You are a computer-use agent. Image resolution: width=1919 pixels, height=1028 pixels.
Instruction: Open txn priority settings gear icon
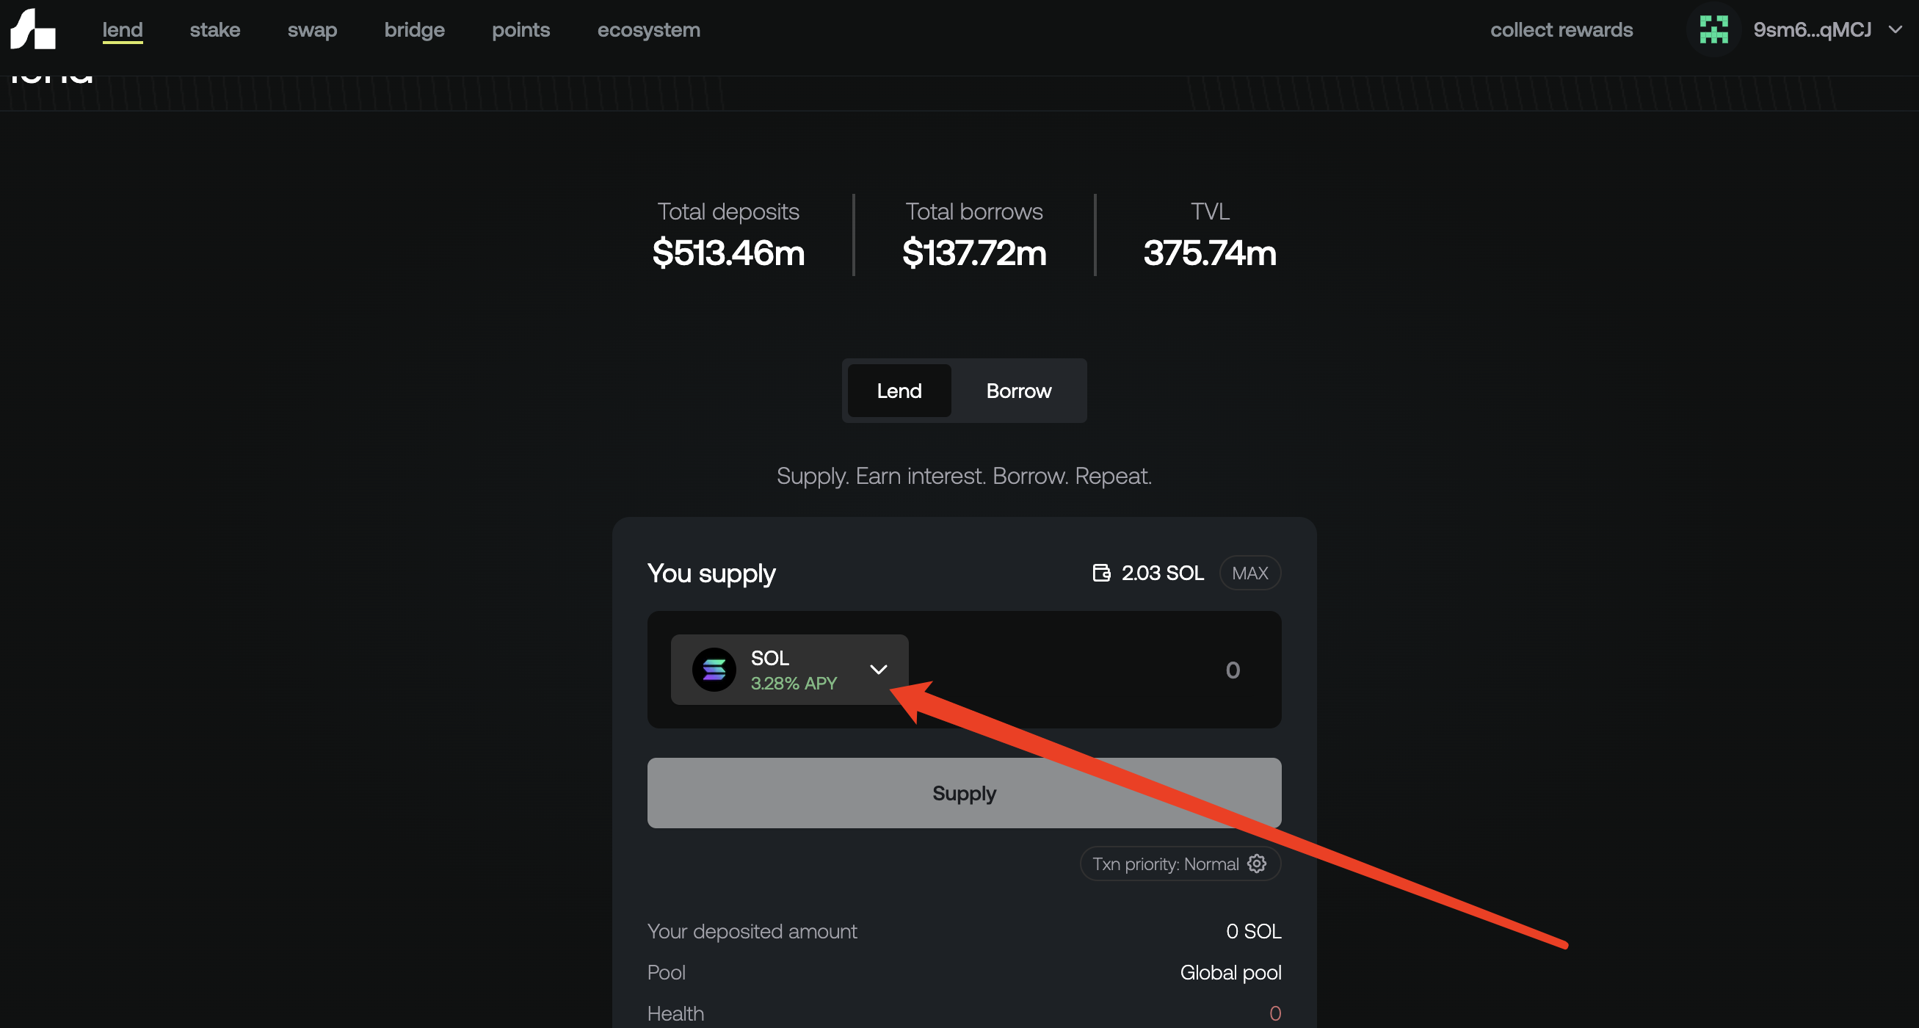[x=1257, y=864]
